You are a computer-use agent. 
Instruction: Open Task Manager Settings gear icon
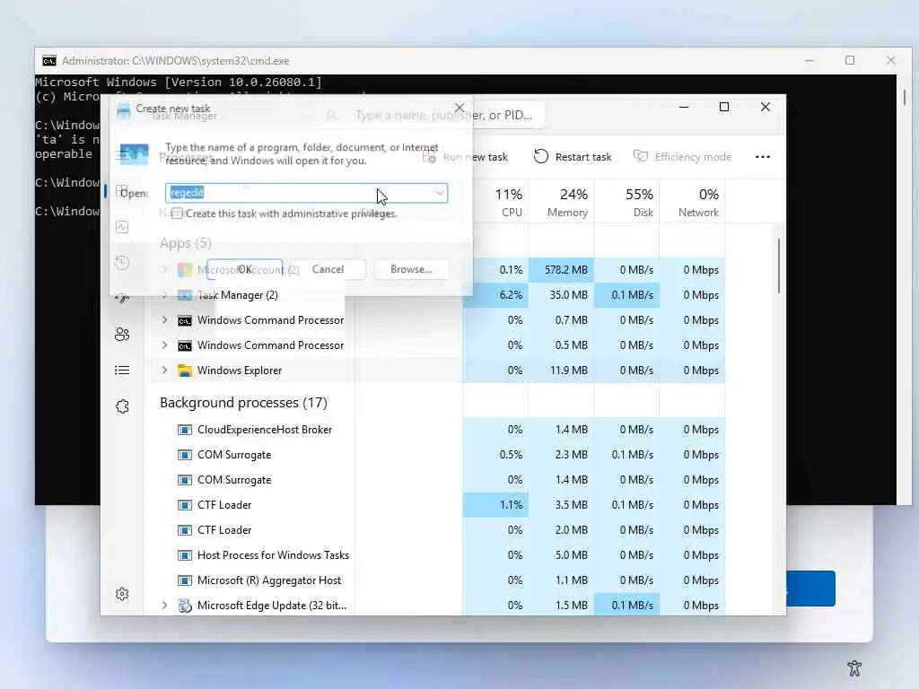(122, 594)
